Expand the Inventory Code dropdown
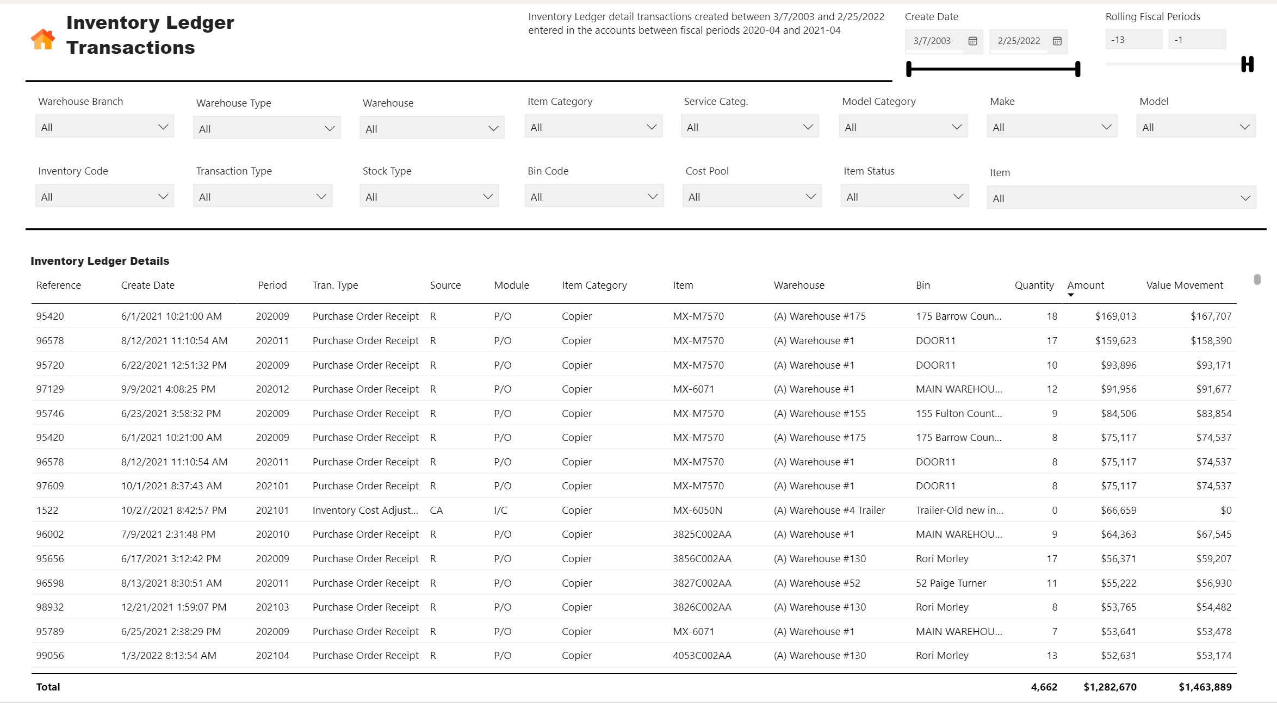The height and width of the screenshot is (703, 1277). pyautogui.click(x=104, y=196)
